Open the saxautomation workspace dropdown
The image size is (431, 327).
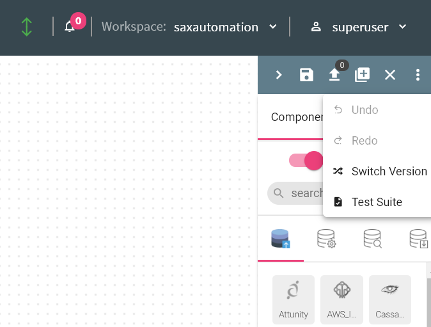click(225, 27)
